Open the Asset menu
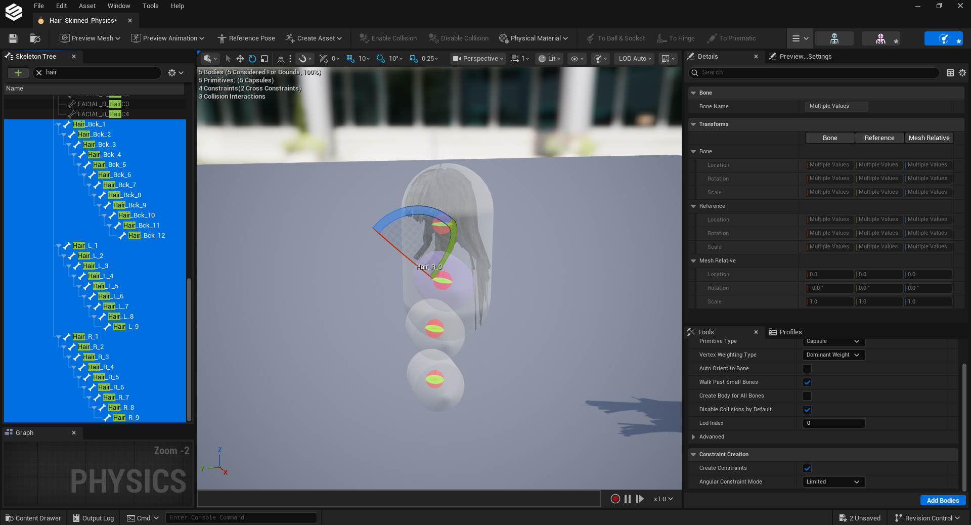The height and width of the screenshot is (525, 971). click(x=87, y=6)
